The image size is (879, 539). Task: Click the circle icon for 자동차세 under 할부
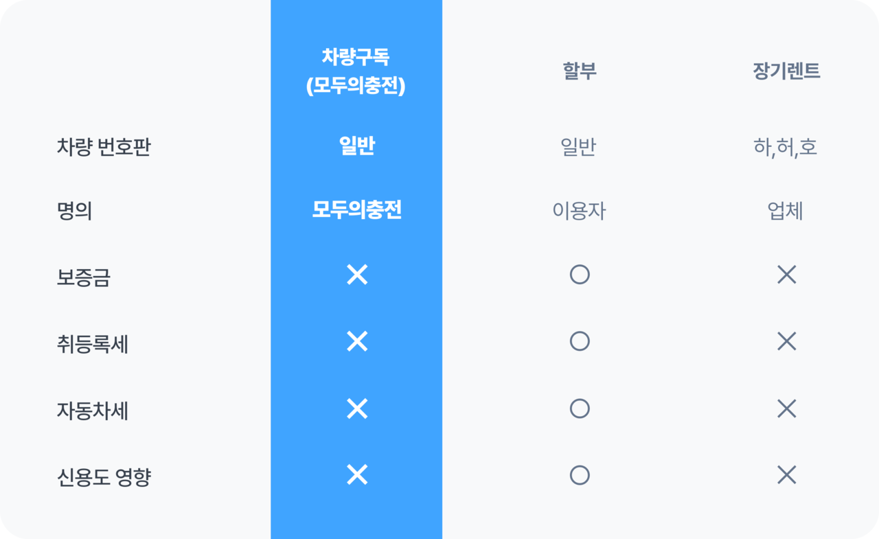point(580,409)
